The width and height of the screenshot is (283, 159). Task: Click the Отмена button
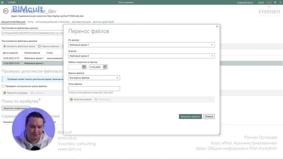[x=209, y=117]
